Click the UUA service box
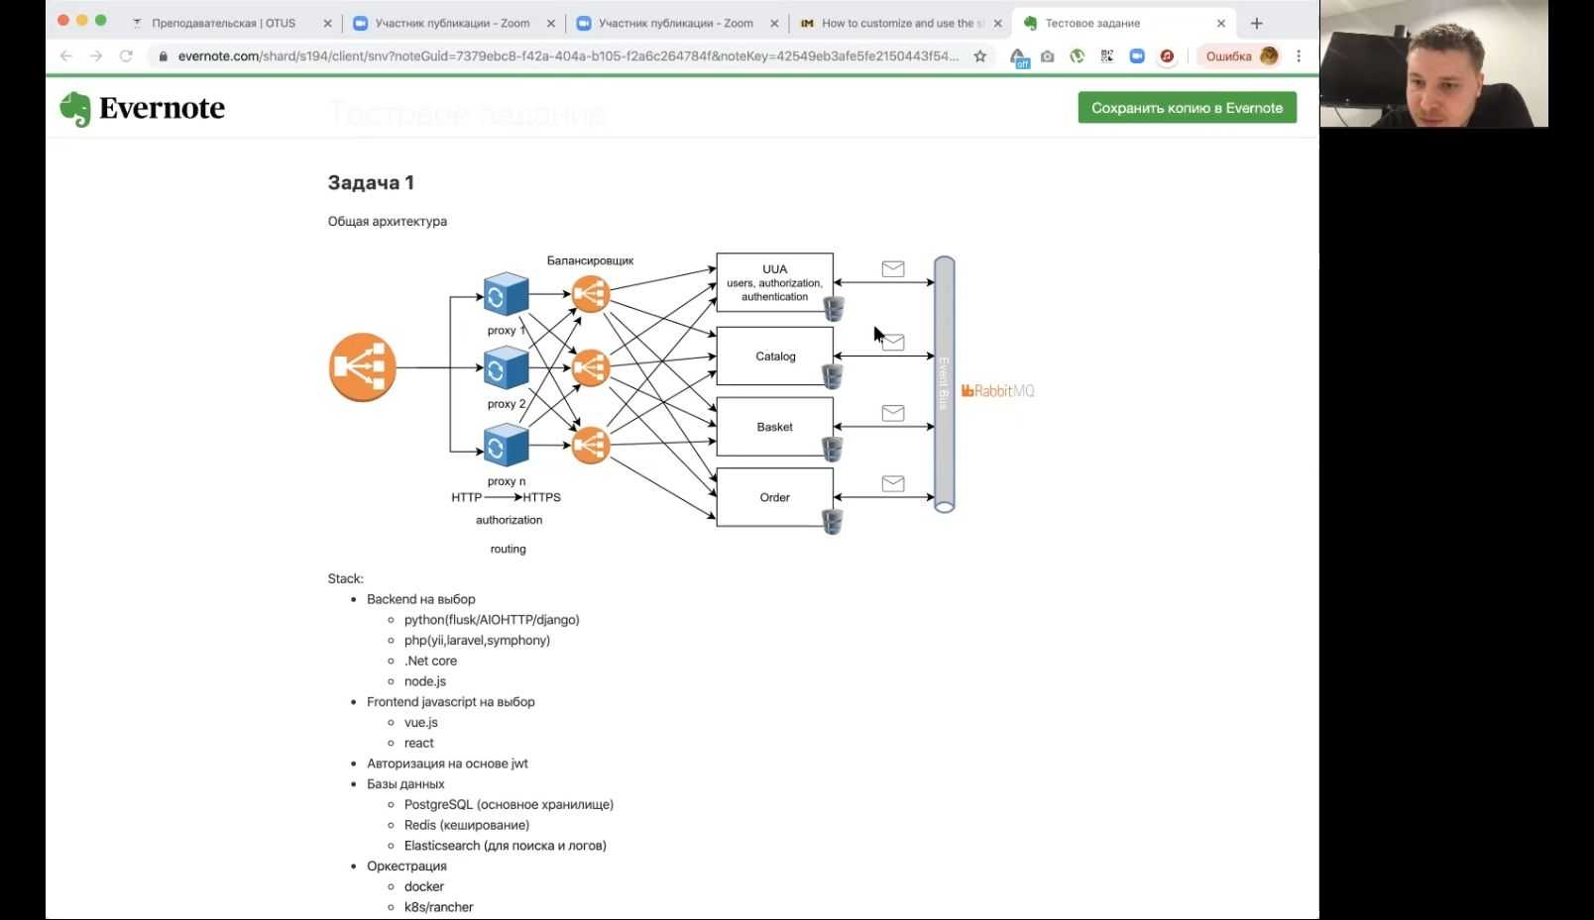Image resolution: width=1594 pixels, height=920 pixels. [x=774, y=282]
